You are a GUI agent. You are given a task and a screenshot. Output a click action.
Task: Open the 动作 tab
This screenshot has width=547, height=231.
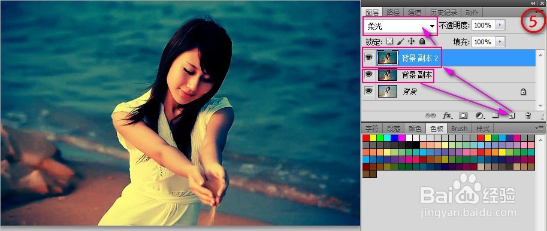pos(472,13)
